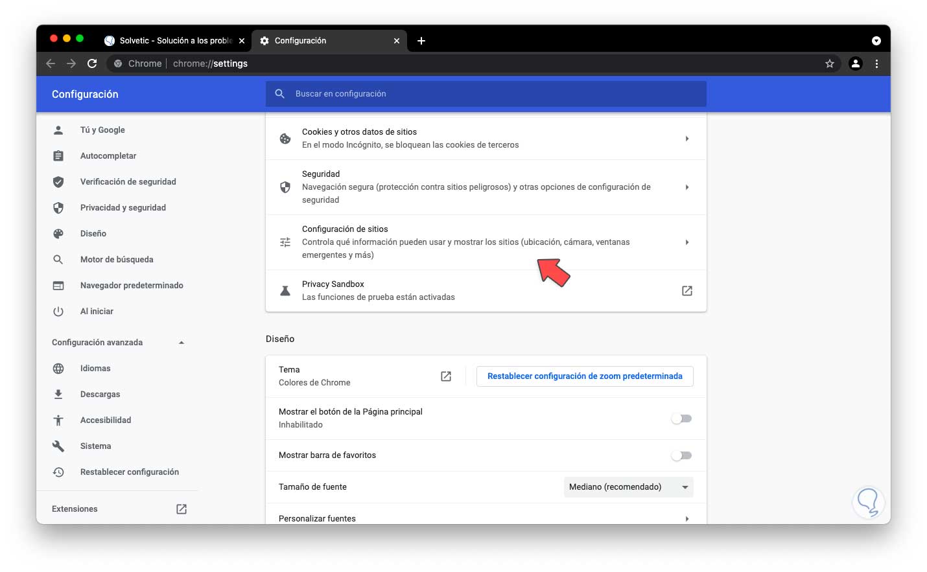Click the profile avatar icon in toolbar
The height and width of the screenshot is (572, 927).
tap(856, 63)
